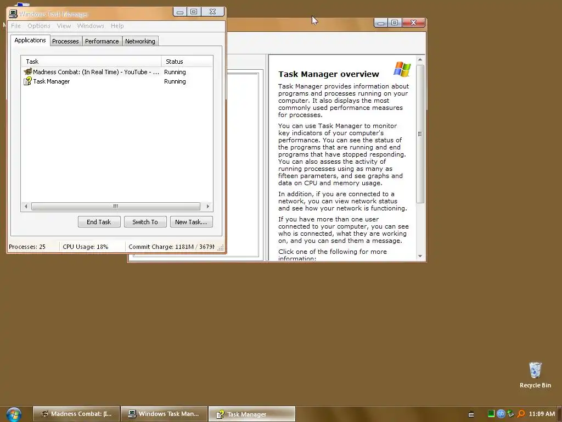Image resolution: width=562 pixels, height=422 pixels.
Task: Click the Windows Start orb
Action: (14, 414)
